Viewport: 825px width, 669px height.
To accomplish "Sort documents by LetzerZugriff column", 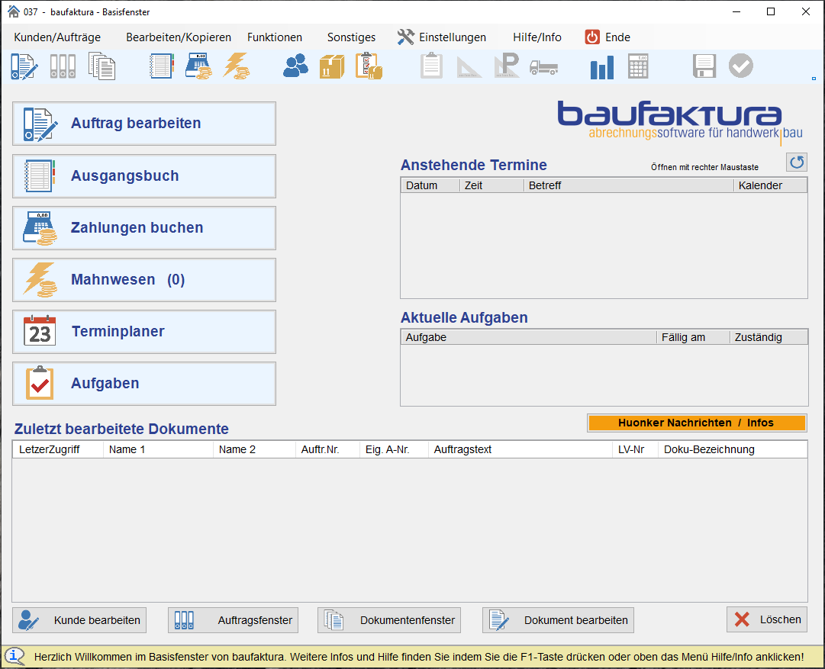I will (x=58, y=449).
